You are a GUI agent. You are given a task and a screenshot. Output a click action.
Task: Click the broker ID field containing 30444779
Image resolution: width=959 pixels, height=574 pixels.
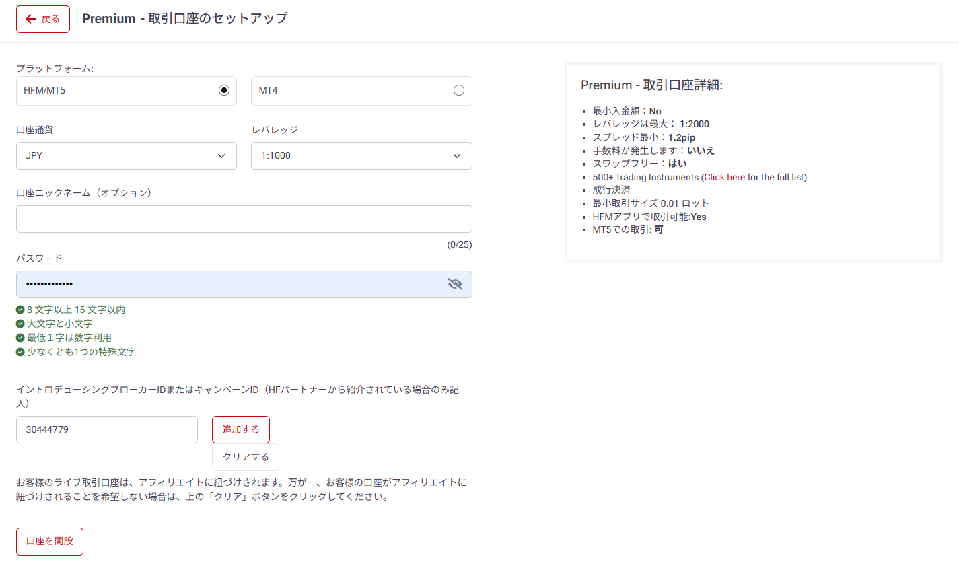[107, 429]
